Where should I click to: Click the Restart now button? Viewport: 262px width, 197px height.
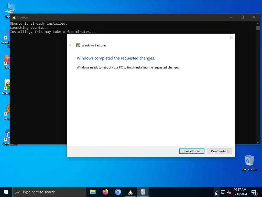click(191, 151)
